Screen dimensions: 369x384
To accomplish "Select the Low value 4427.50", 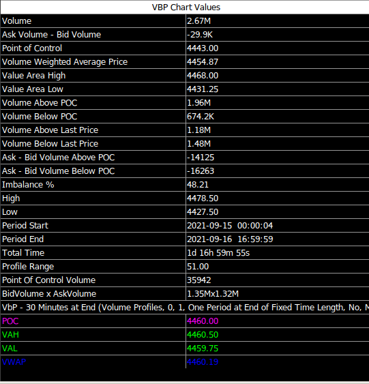I will 203,212.
